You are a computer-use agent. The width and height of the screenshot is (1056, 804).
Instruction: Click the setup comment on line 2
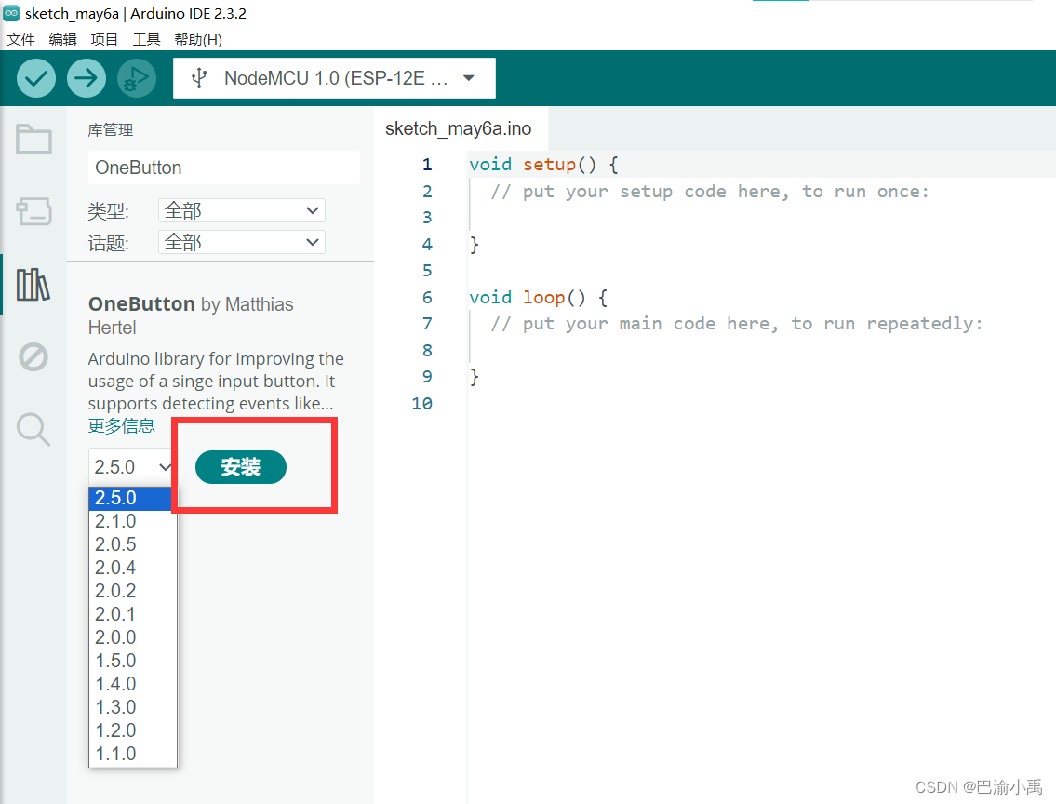(710, 192)
